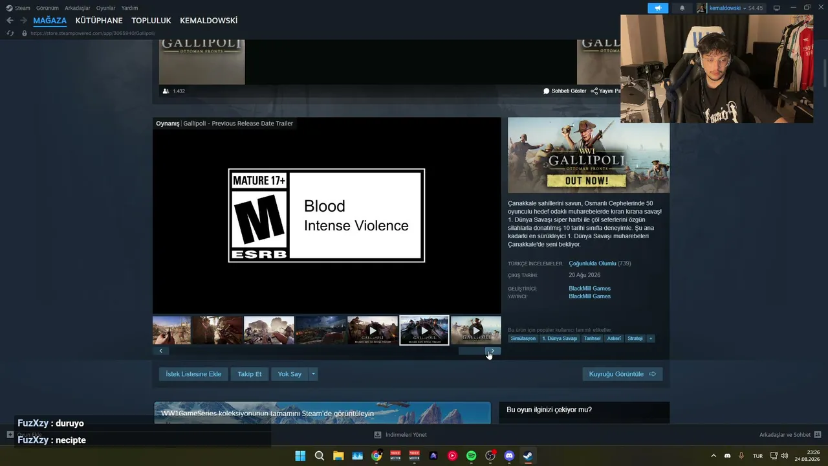Viewport: 828px width, 466px height.
Task: Open Discord from the taskbar
Action: (x=509, y=456)
